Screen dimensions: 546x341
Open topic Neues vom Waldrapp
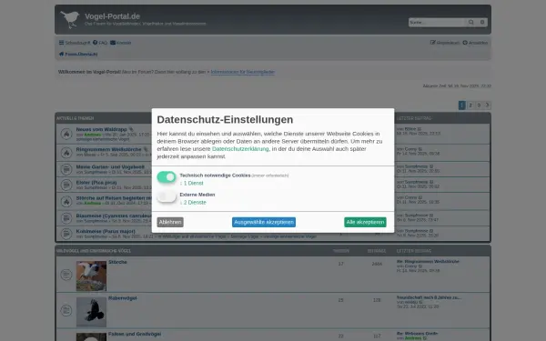click(101, 129)
